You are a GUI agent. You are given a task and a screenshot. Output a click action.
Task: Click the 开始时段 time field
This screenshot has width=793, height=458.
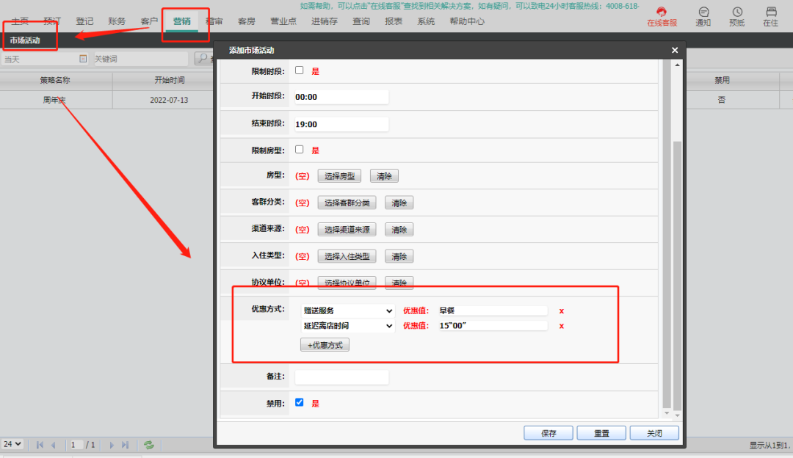pos(341,97)
